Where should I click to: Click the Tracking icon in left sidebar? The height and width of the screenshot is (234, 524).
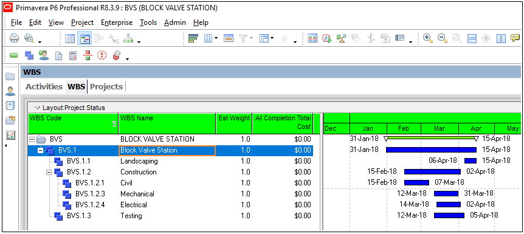[10, 120]
